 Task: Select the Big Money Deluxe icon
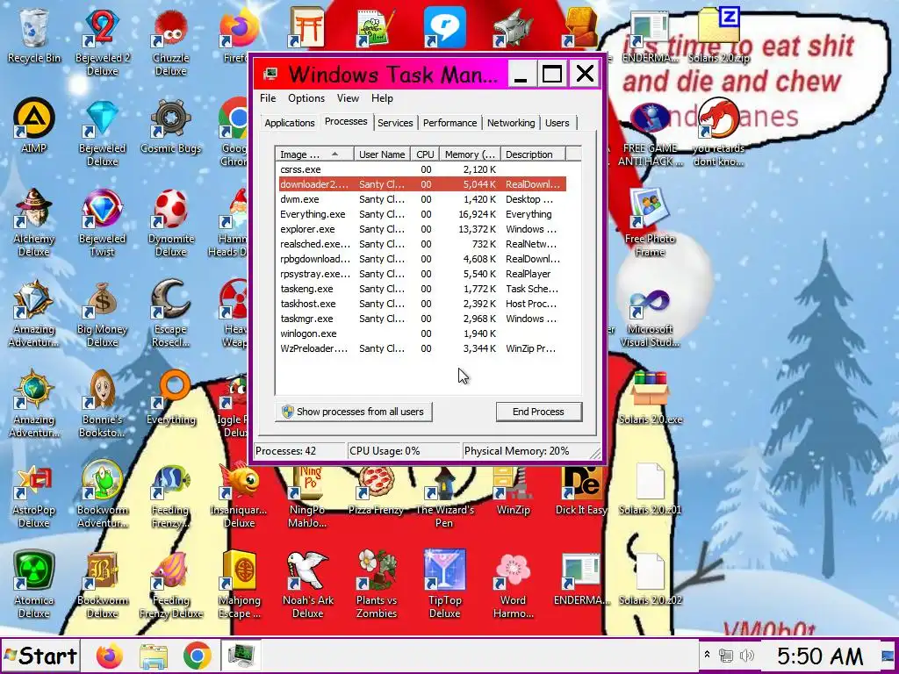(102, 313)
